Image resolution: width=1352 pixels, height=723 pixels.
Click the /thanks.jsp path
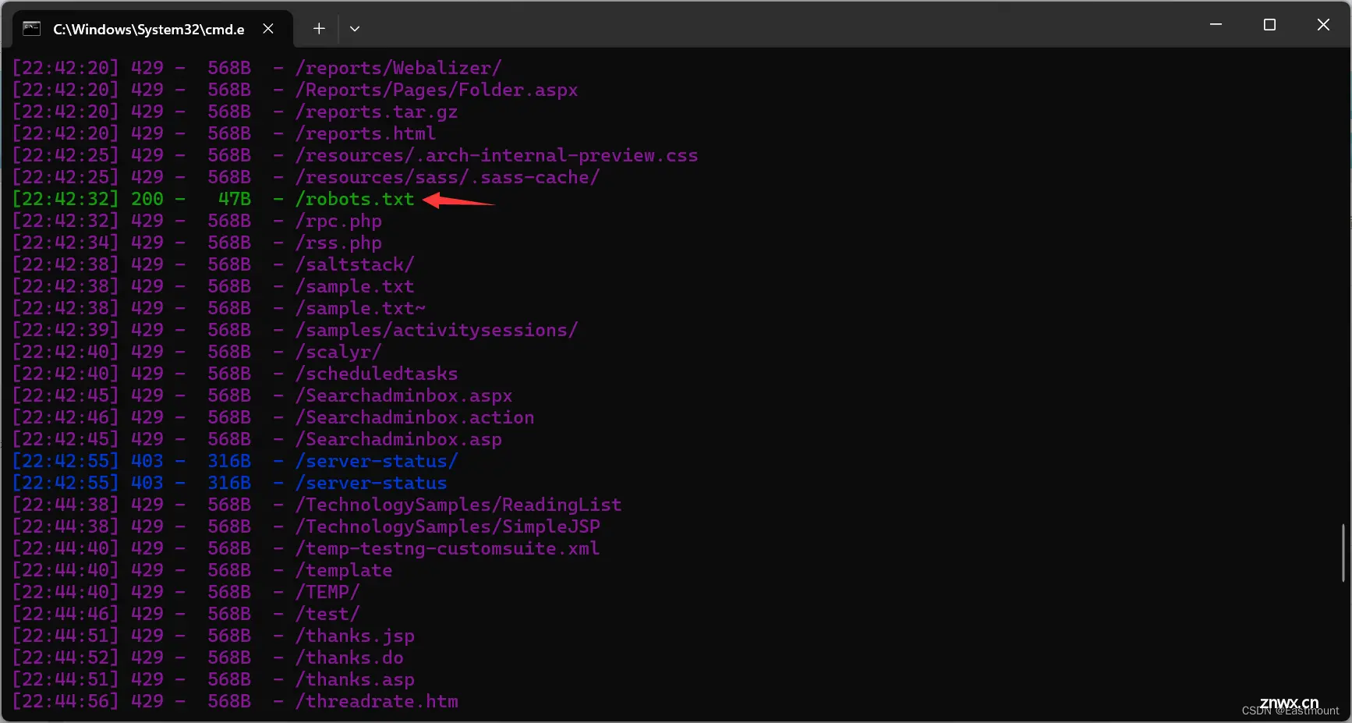(355, 636)
